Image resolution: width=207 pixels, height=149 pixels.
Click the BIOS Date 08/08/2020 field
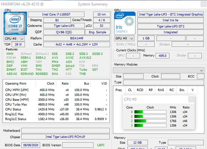[31, 145]
